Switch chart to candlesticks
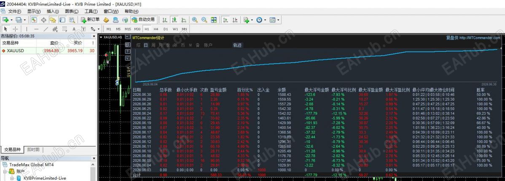The width and height of the screenshot is (505, 181). point(174,20)
